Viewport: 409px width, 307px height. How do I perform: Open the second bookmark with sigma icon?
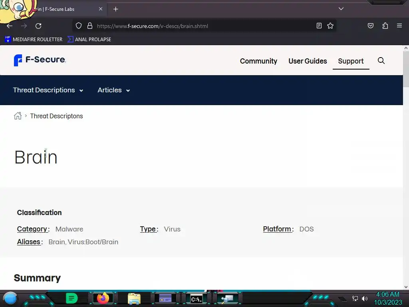(89, 40)
